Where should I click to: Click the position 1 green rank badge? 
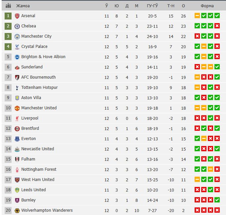[x=8, y=16]
